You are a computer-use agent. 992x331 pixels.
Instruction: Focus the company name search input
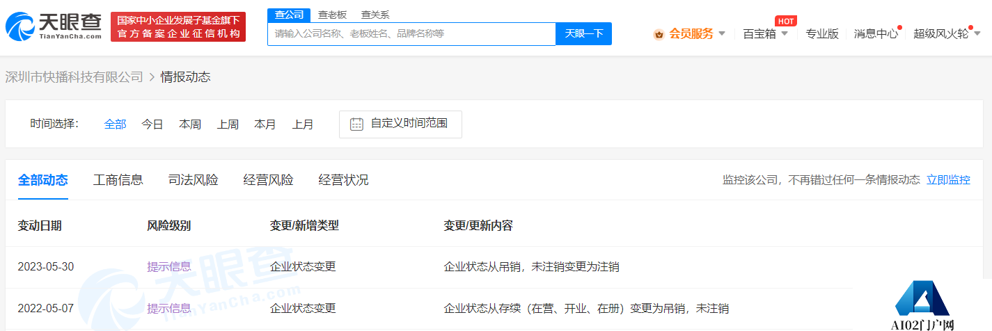point(411,33)
